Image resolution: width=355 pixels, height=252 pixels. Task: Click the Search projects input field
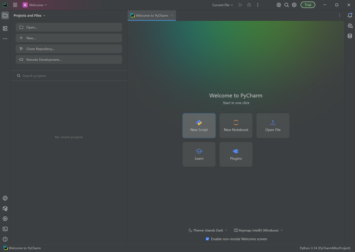click(69, 76)
